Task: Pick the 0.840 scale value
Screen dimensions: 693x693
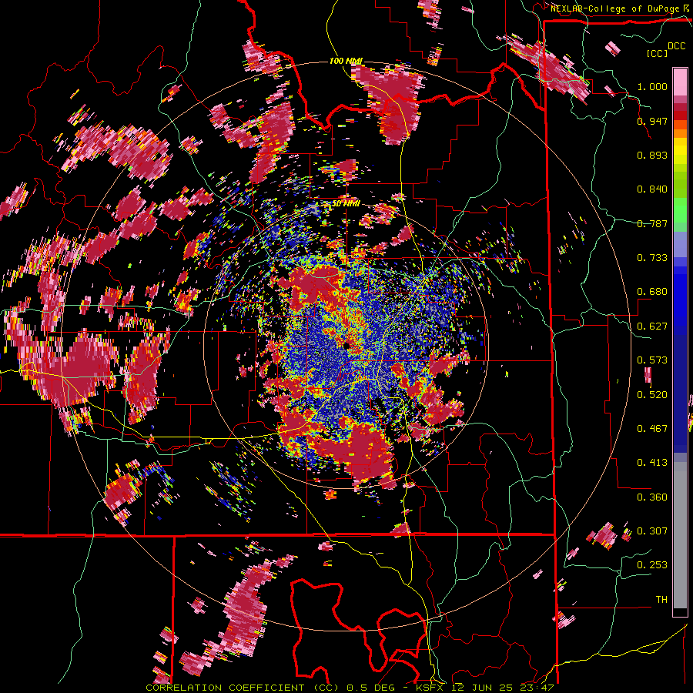Action: pyautogui.click(x=652, y=189)
